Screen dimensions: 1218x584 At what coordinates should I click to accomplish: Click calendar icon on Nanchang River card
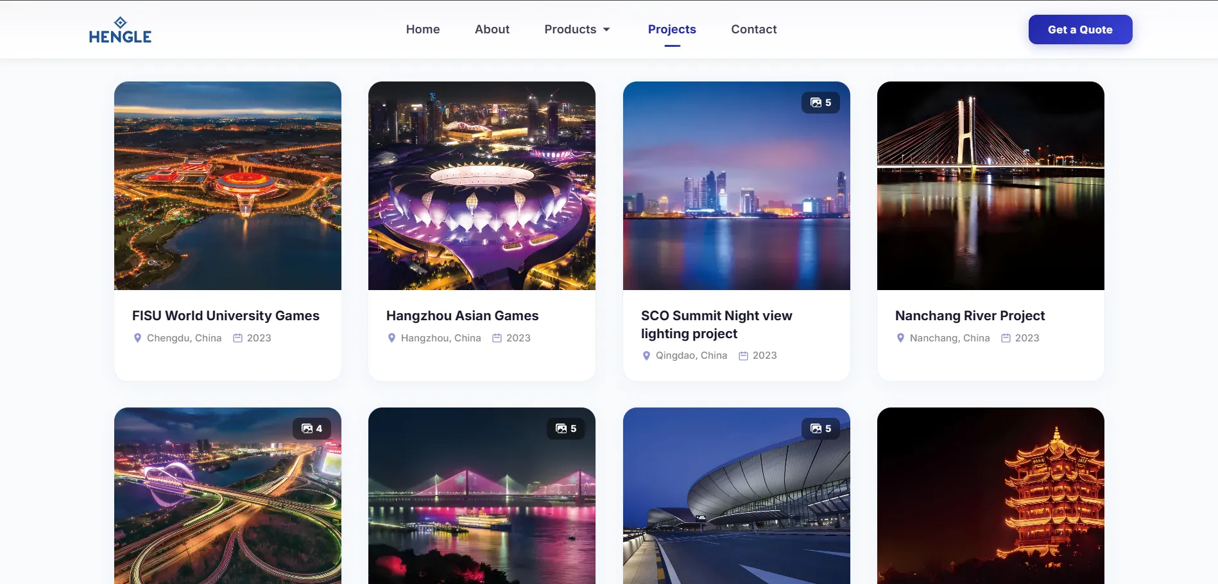point(1006,338)
